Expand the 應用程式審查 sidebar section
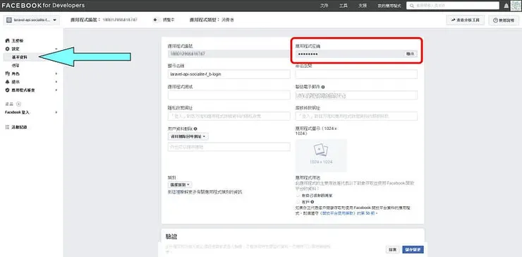The image size is (522, 257). (x=56, y=90)
